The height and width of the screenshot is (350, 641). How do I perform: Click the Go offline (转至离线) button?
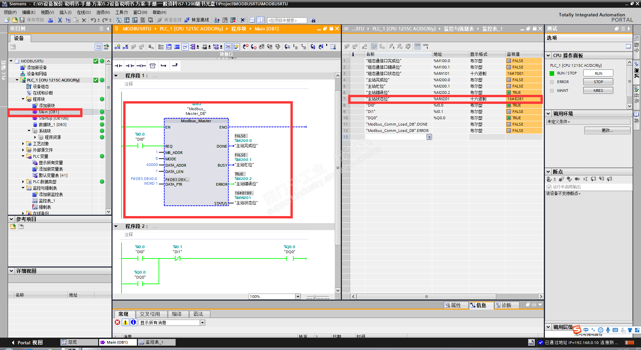click(x=197, y=20)
